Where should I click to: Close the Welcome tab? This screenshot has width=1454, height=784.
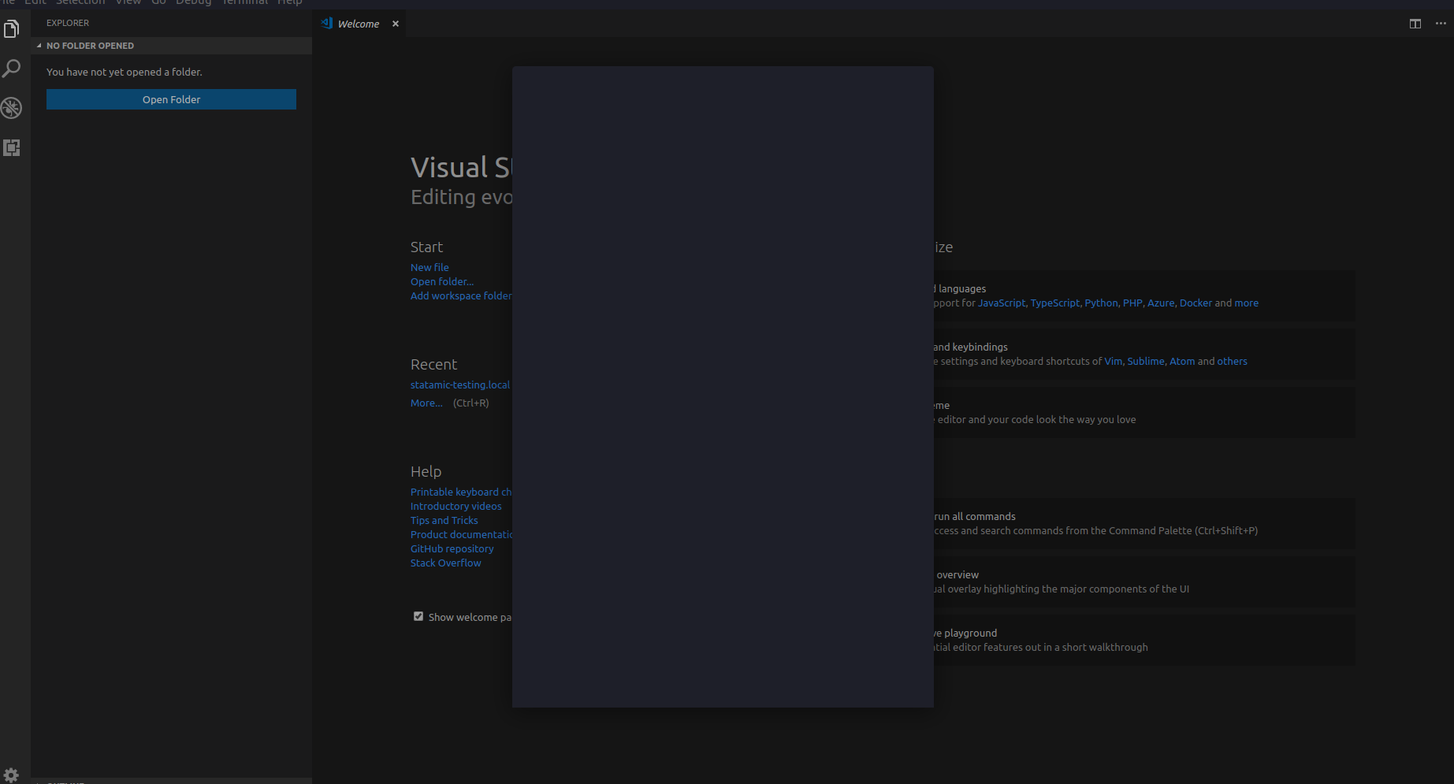click(395, 23)
